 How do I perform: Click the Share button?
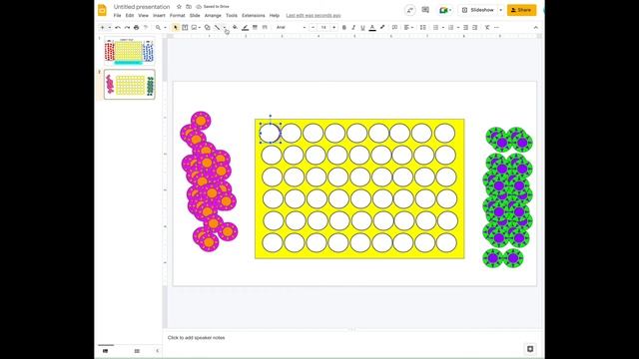pos(521,10)
